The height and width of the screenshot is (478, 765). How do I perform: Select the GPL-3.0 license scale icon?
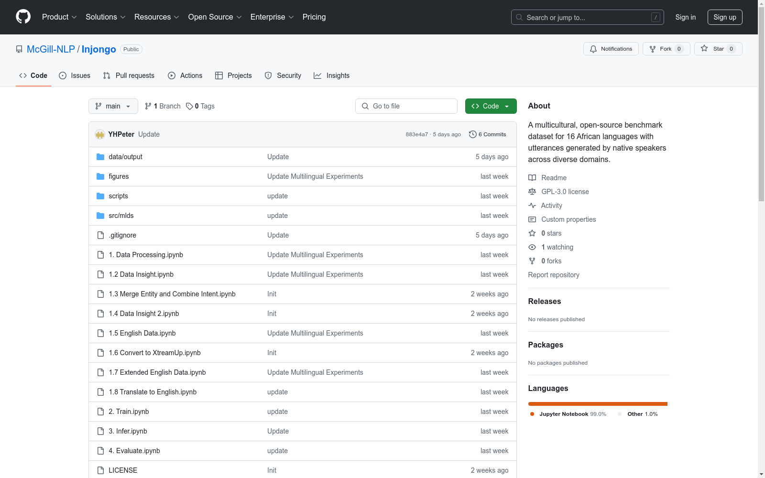tap(532, 192)
